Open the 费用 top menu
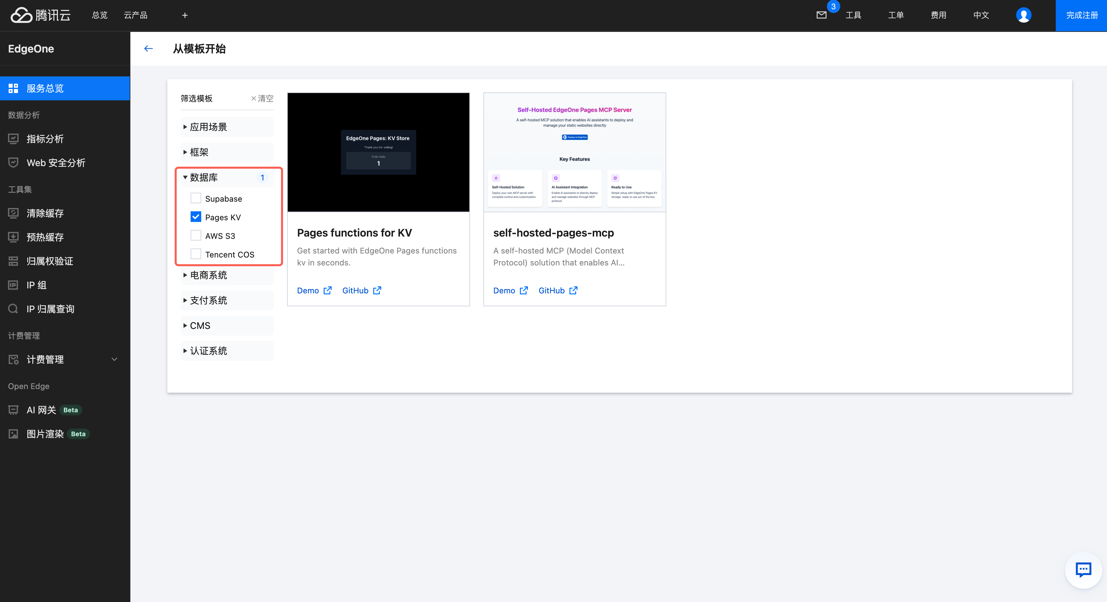Image resolution: width=1107 pixels, height=602 pixels. 938,15
